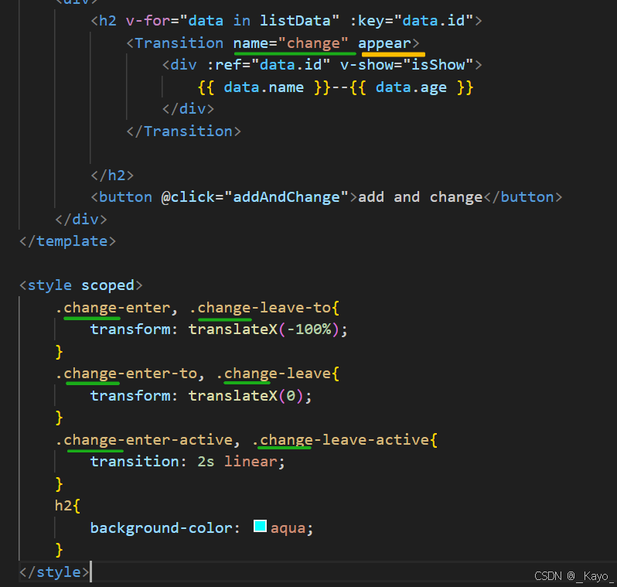The height and width of the screenshot is (587, 617).
Task: Click the opening <Transition tag name
Action: point(179,43)
